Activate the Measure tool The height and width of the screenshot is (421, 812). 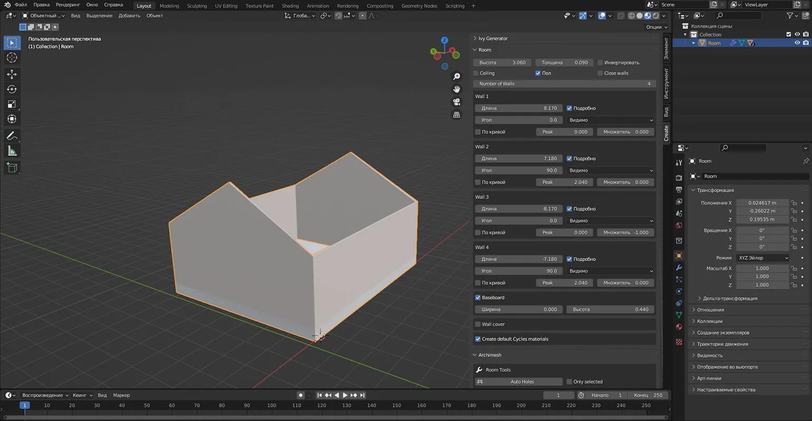(x=12, y=152)
